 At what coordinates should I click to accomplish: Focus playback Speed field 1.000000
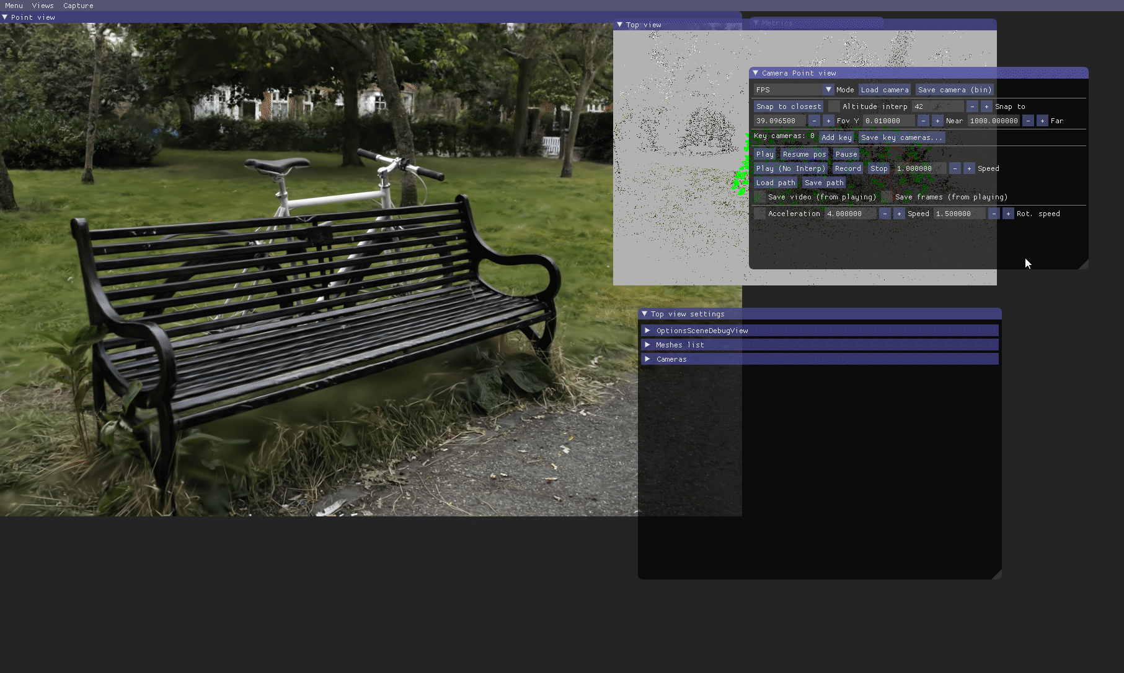tap(921, 168)
